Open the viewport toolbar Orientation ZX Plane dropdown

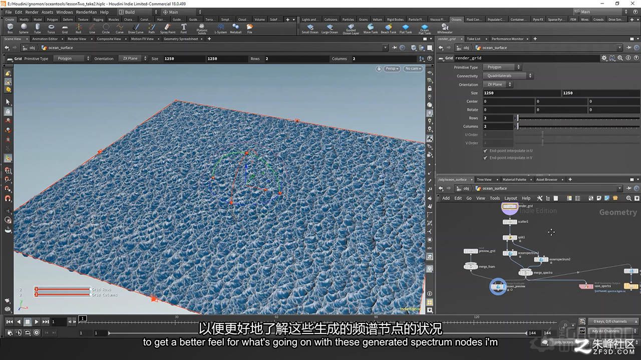pyautogui.click(x=133, y=58)
